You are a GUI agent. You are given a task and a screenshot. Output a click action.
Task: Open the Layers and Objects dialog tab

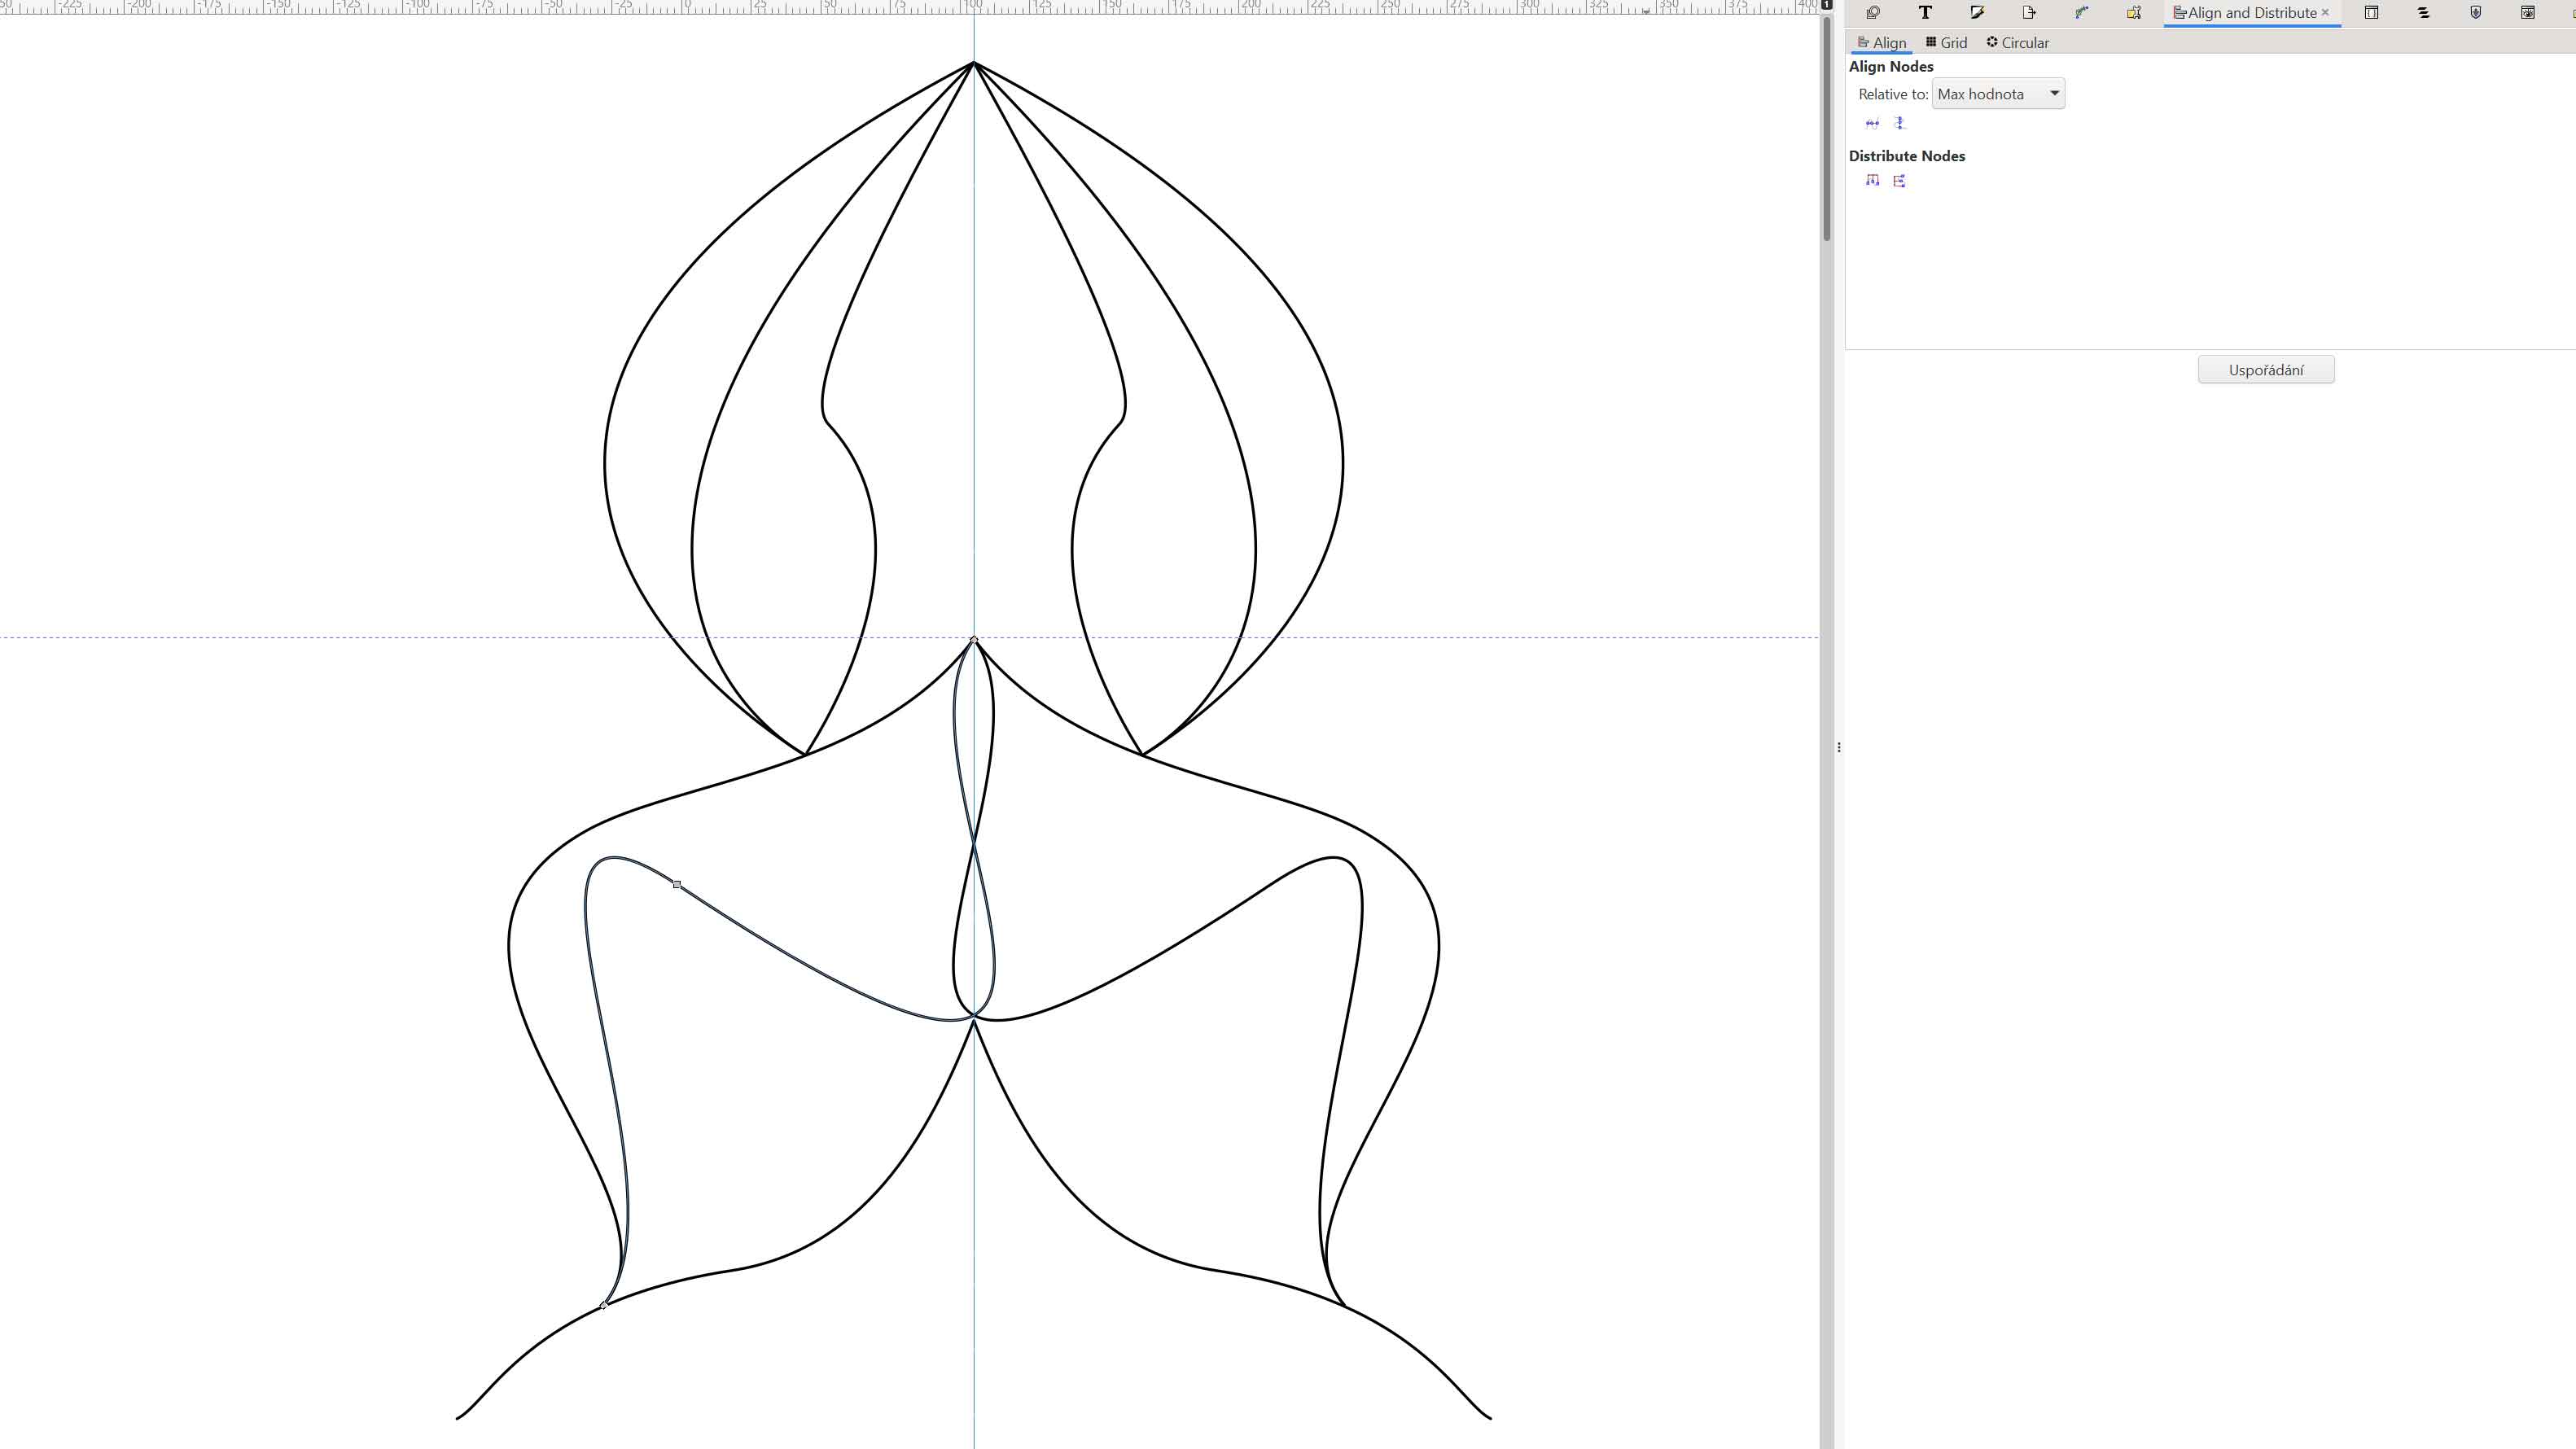tap(2423, 13)
